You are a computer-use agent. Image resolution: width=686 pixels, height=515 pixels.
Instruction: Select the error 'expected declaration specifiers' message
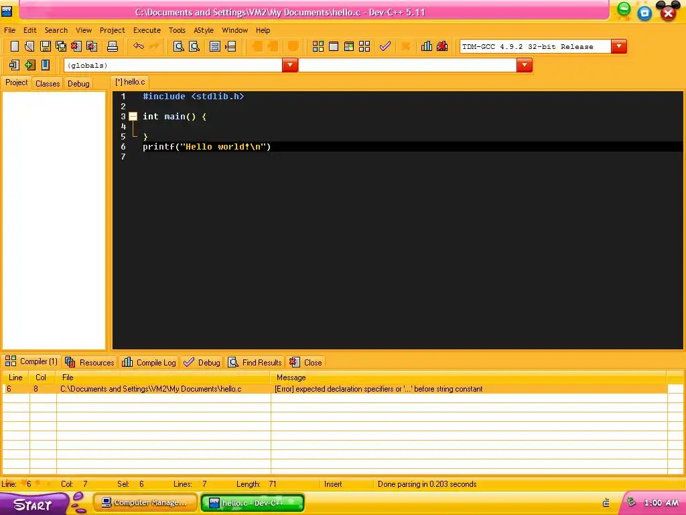379,389
